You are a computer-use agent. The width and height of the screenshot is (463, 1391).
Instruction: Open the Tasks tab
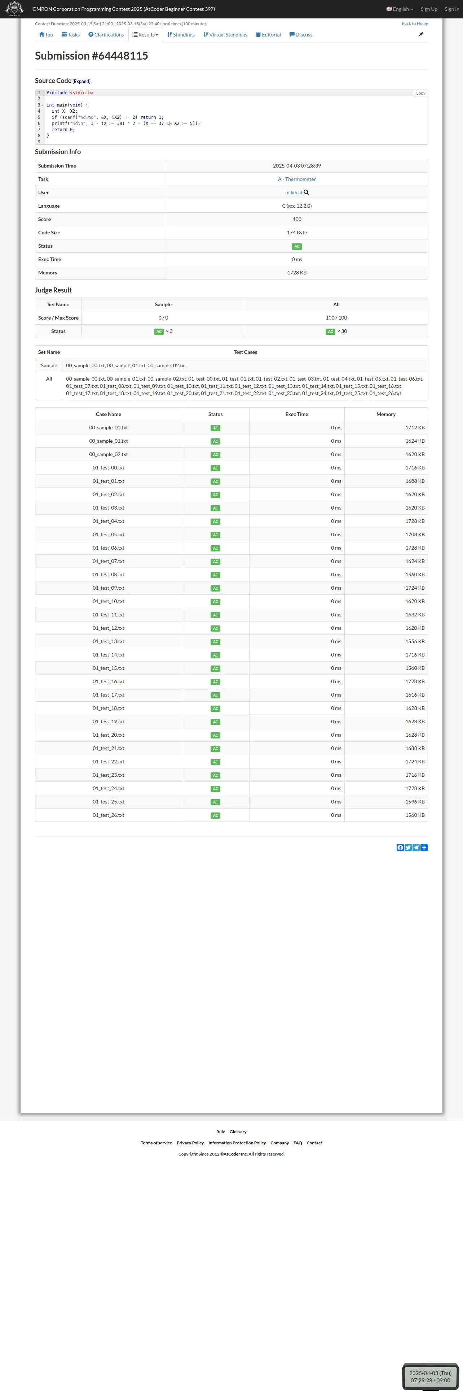click(71, 35)
